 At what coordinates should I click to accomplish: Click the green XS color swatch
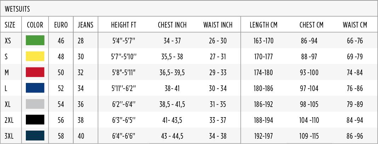(x=35, y=40)
